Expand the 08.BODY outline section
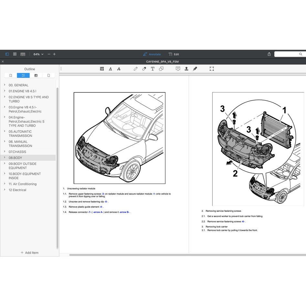 [x=5, y=158]
